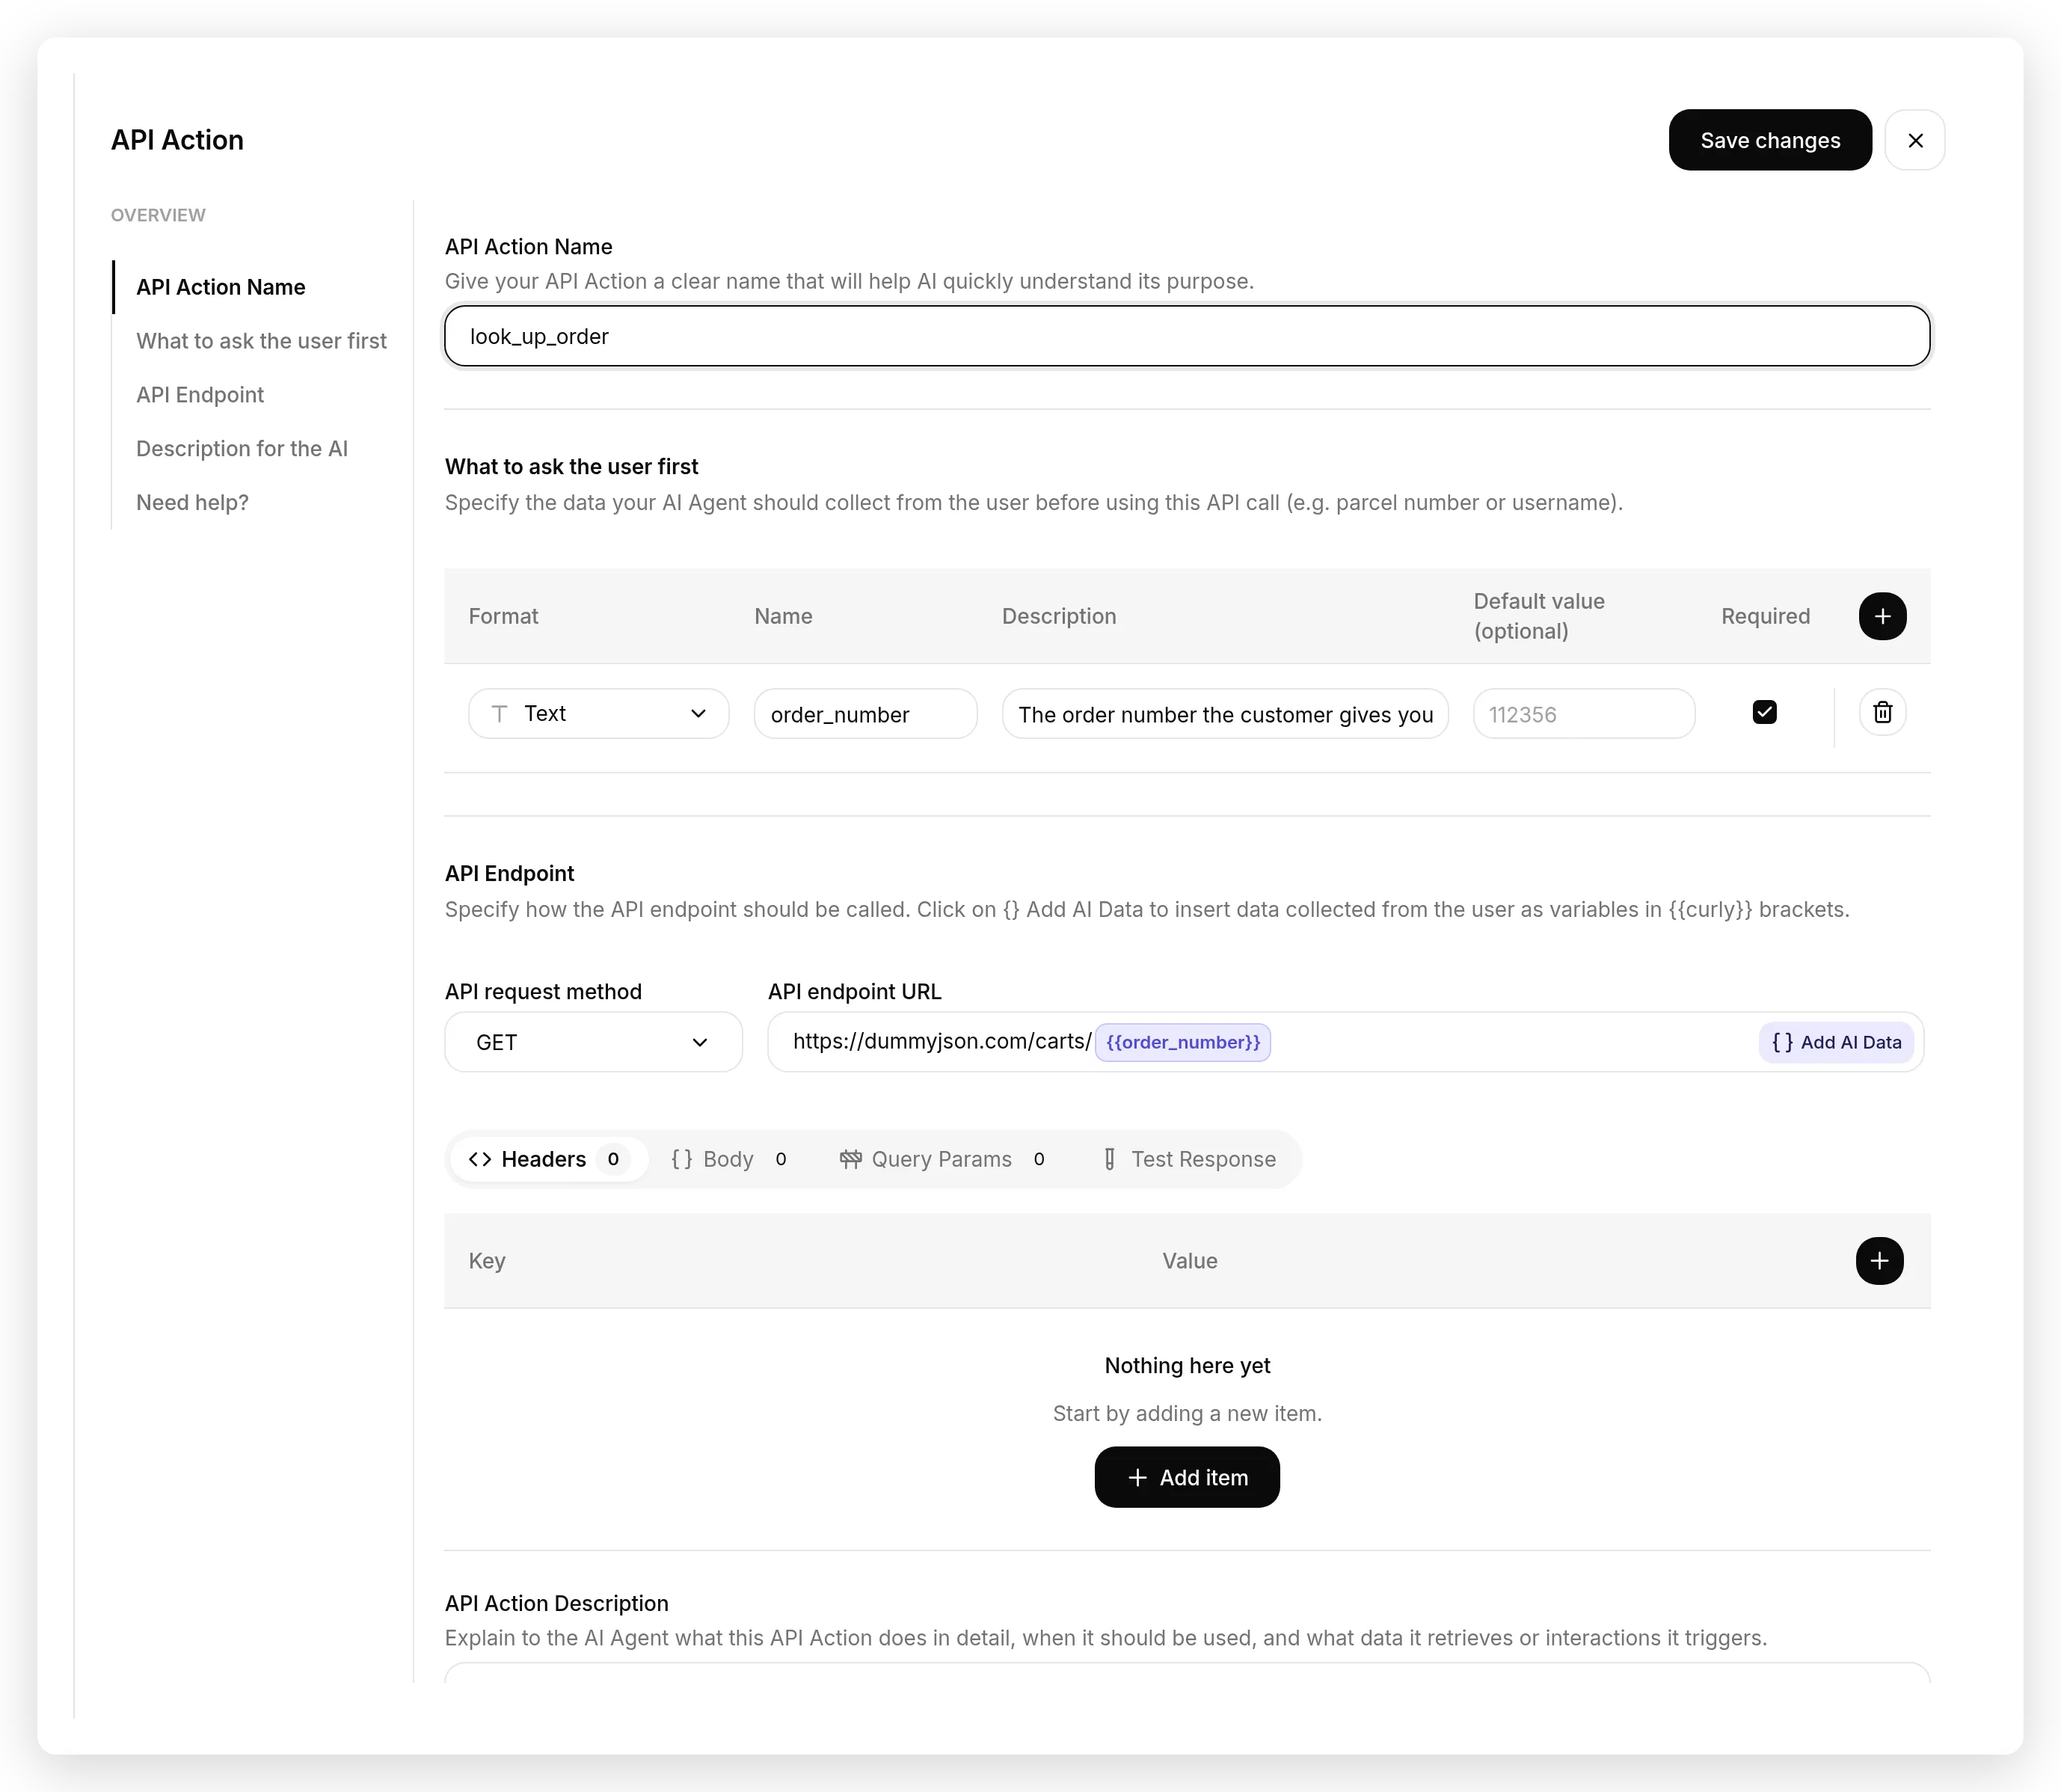The height and width of the screenshot is (1792, 2061).
Task: Click the Save changes button
Action: click(1769, 140)
